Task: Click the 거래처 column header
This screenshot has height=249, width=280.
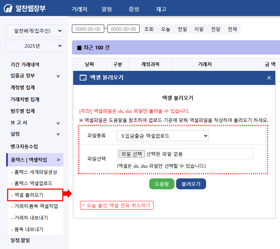Action: tap(205, 64)
